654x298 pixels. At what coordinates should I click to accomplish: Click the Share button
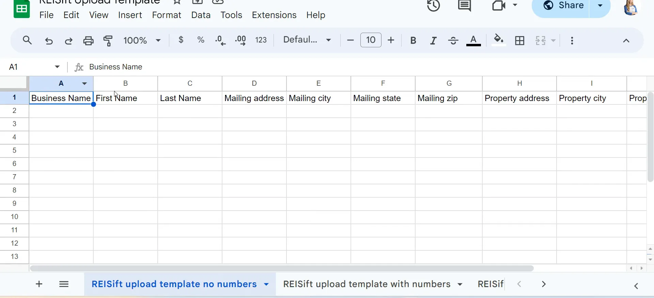tap(564, 5)
